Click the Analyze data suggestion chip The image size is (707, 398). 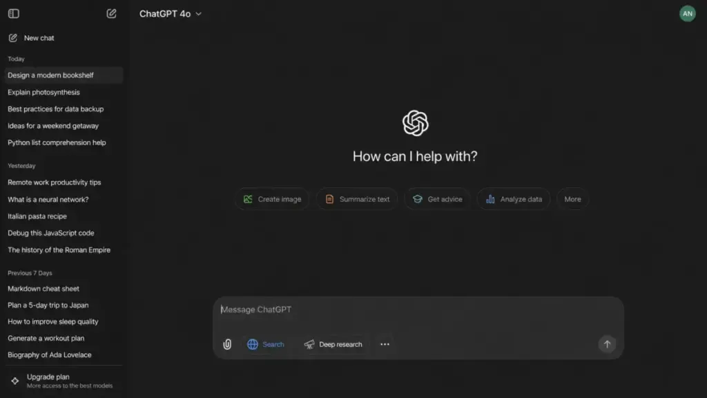513,199
